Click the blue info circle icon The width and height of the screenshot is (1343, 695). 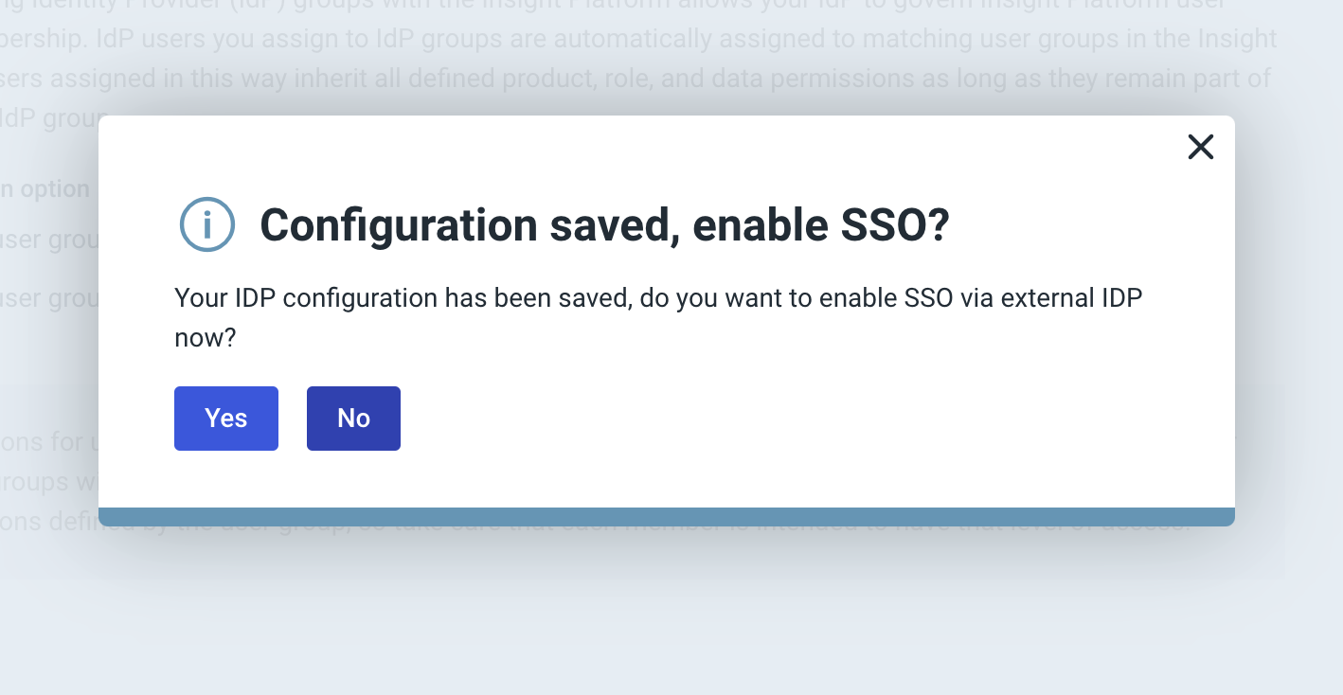(x=206, y=224)
